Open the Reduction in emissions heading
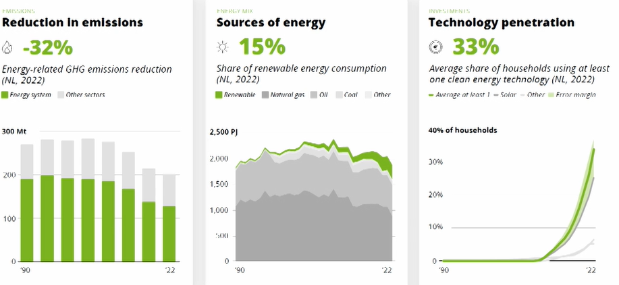This screenshot has height=285, width=619. click(x=72, y=23)
